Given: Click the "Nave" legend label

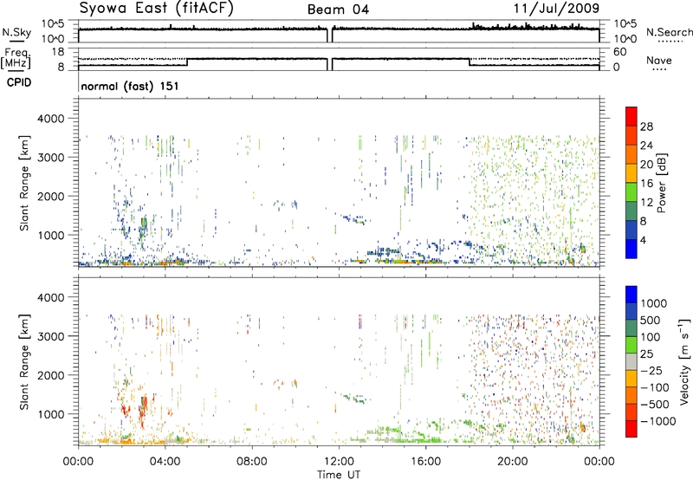Looking at the screenshot, I should point(659,60).
